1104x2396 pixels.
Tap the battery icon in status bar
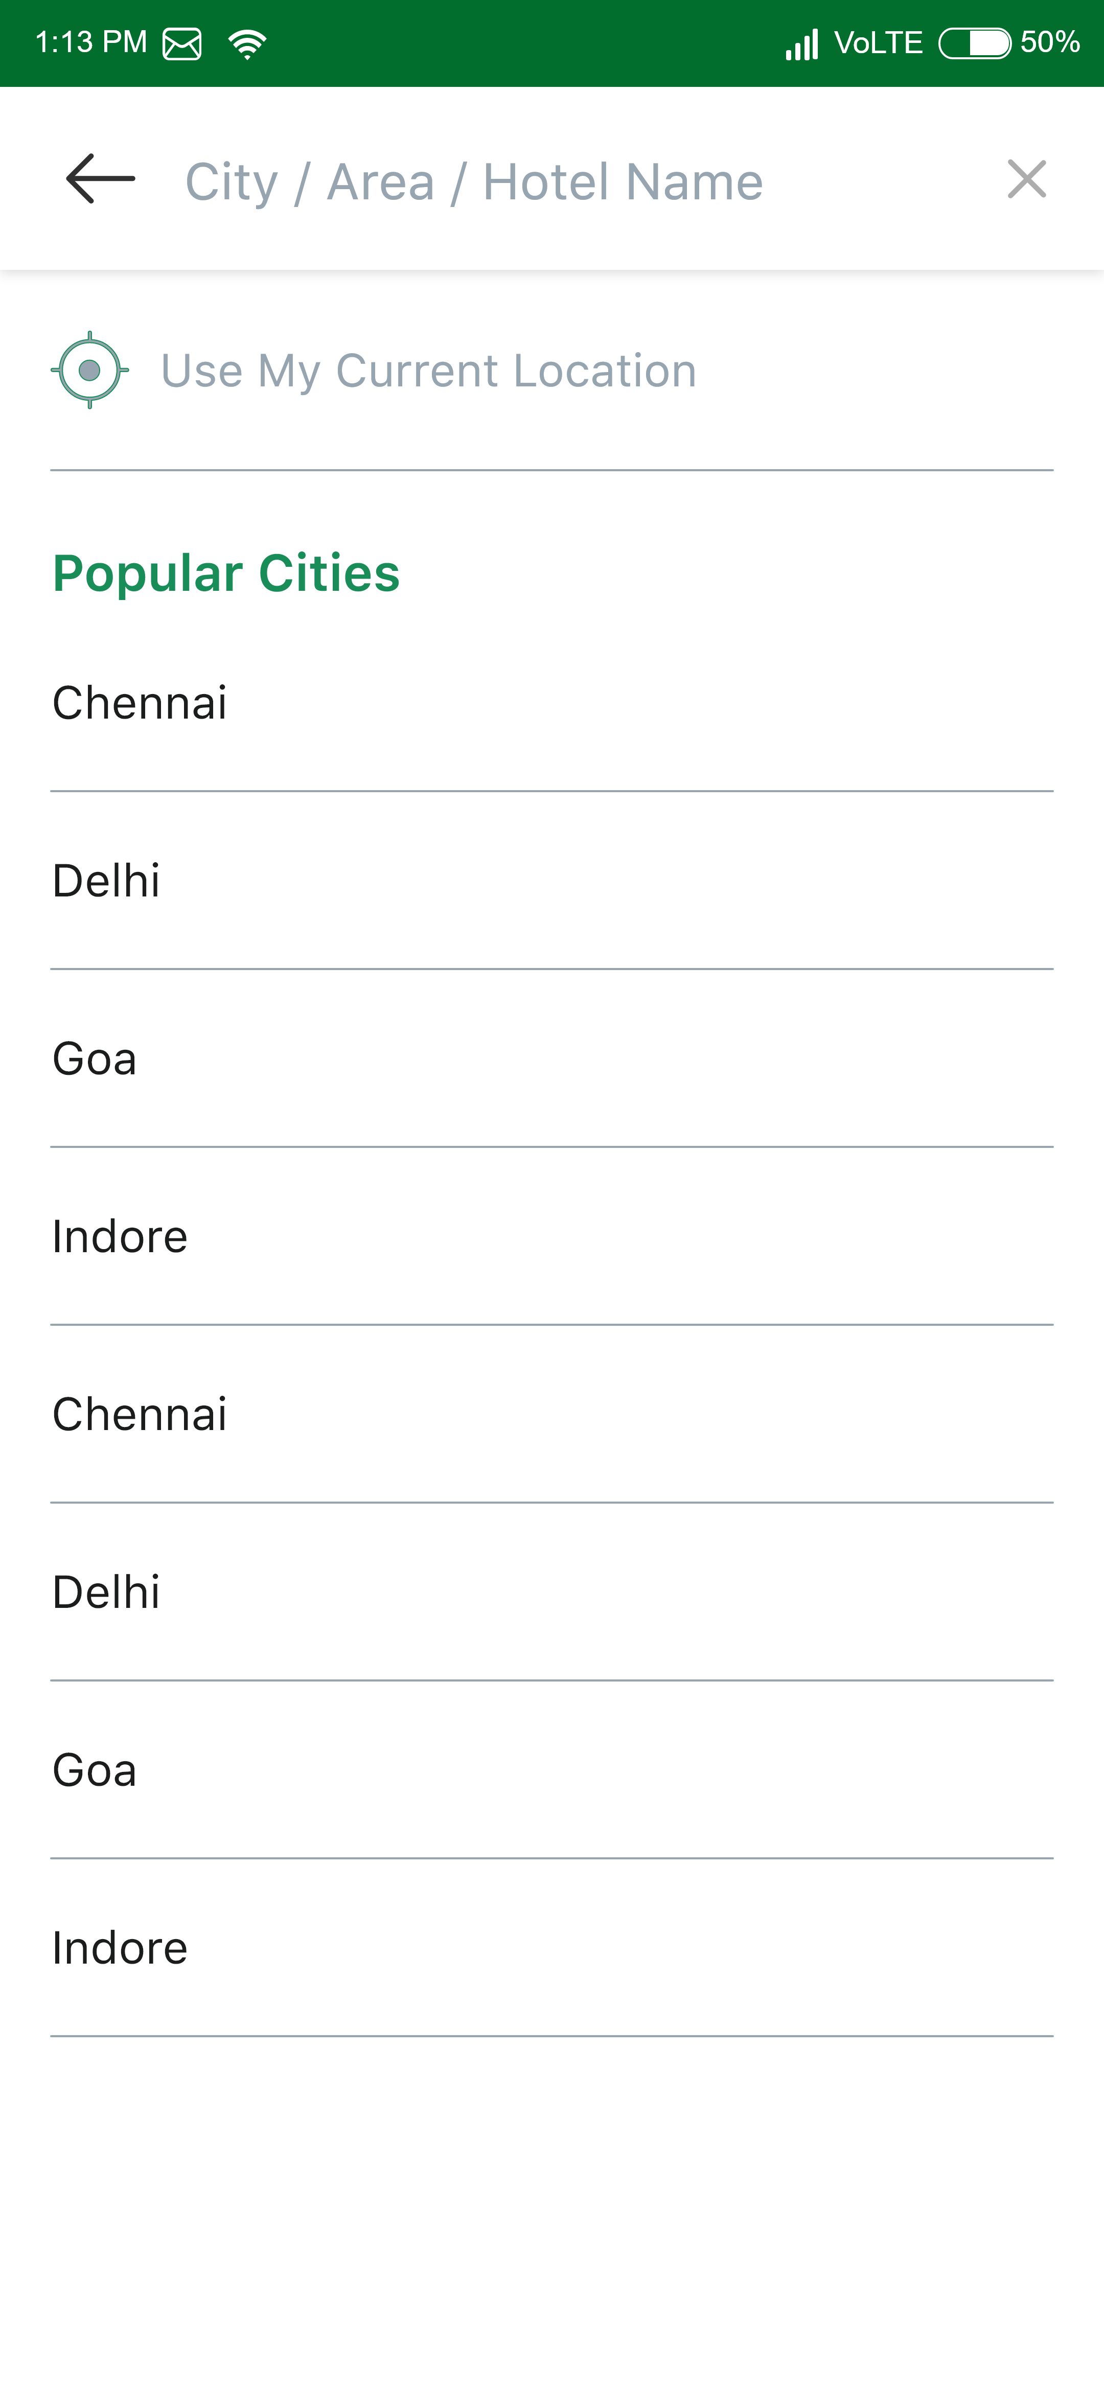click(x=974, y=44)
